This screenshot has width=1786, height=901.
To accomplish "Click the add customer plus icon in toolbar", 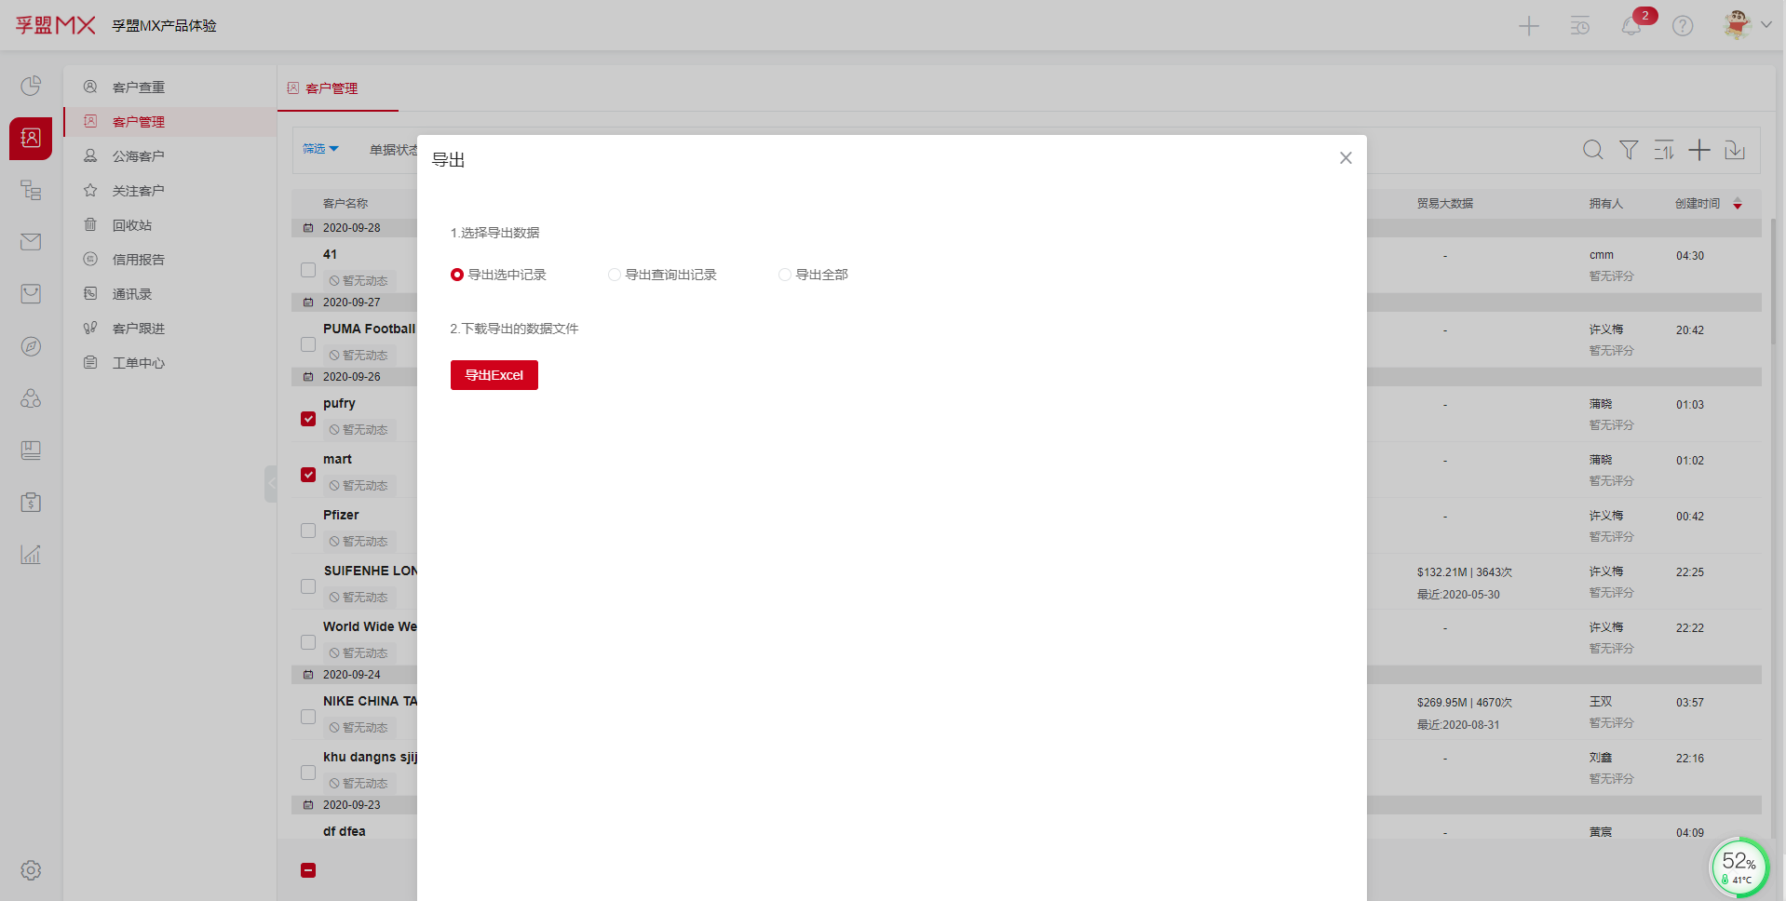I will (1698, 150).
